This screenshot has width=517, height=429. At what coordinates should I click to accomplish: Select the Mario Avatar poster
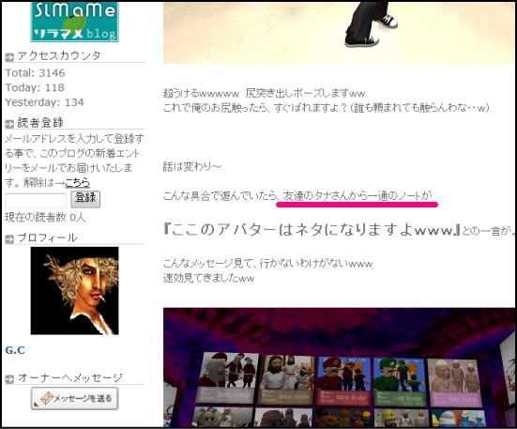343,381
